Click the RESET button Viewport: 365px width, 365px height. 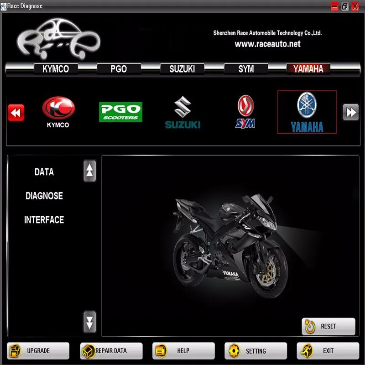point(328,326)
